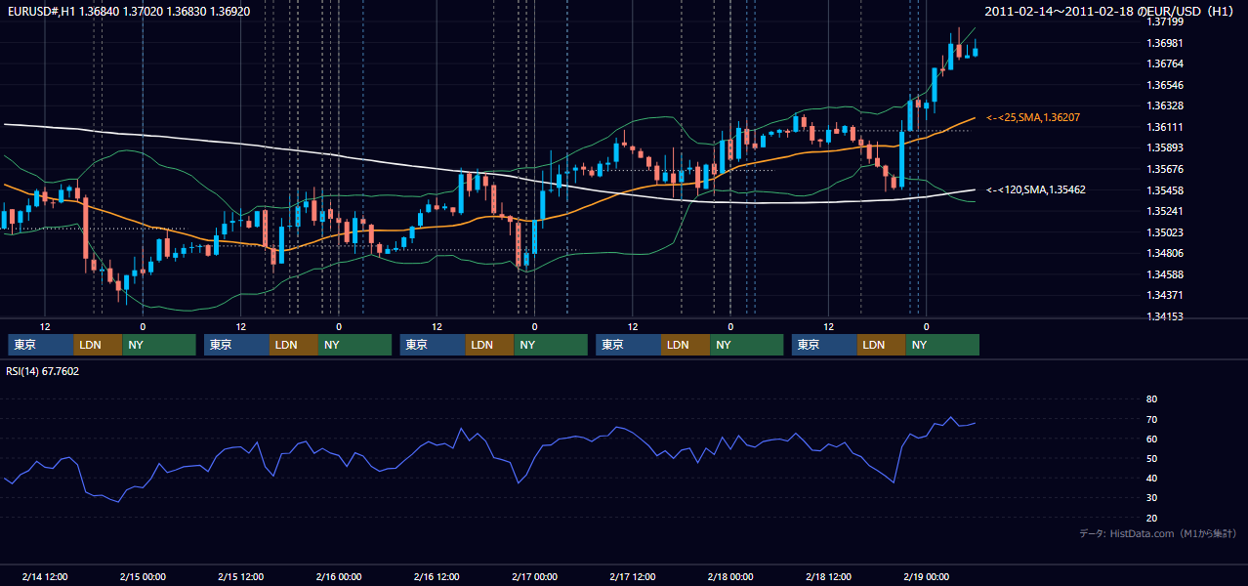Select the 2/17 12:00 time label
Image resolution: width=1248 pixels, height=586 pixels.
(x=633, y=576)
